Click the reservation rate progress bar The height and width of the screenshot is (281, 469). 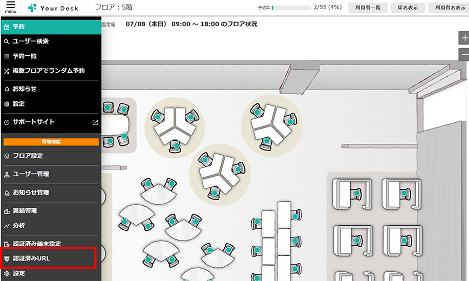[291, 8]
